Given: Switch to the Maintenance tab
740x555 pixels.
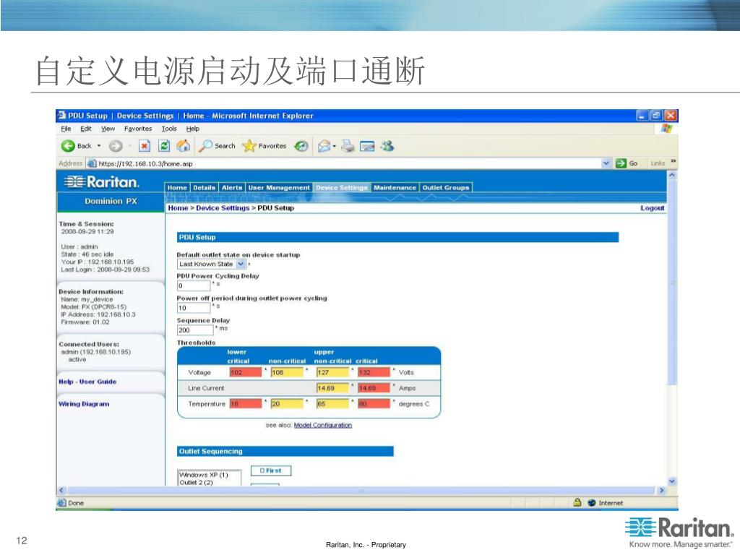Looking at the screenshot, I should pos(395,187).
